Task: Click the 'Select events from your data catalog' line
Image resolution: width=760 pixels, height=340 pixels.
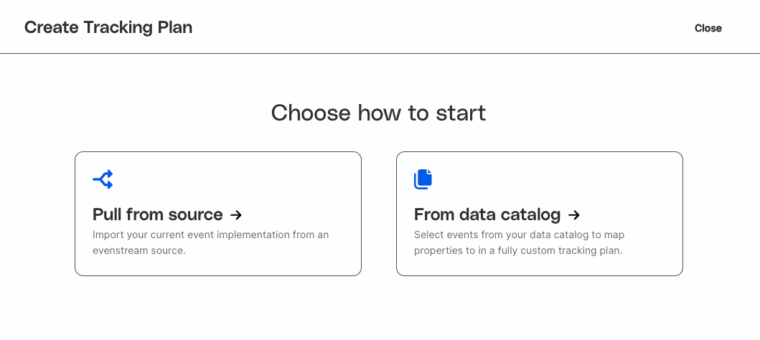Action: click(x=519, y=235)
